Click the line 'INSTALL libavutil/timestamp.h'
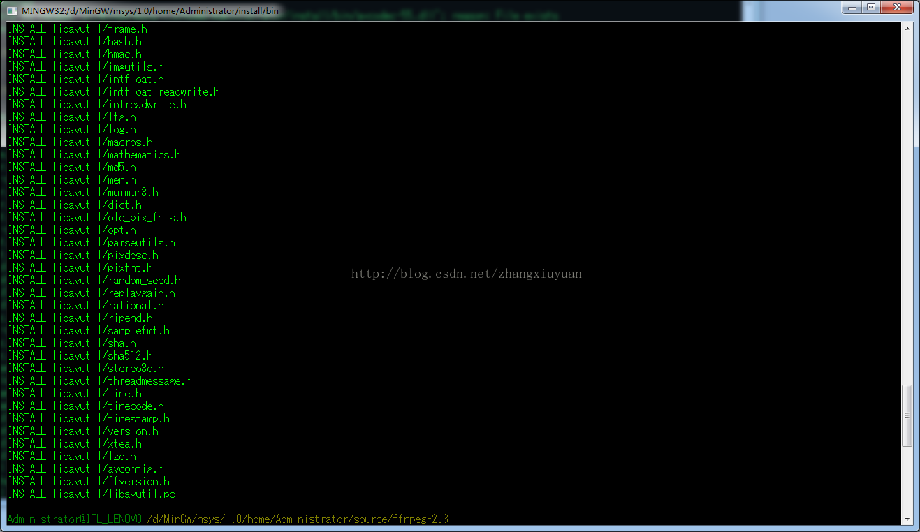 coord(89,419)
